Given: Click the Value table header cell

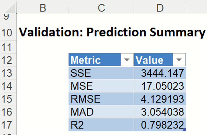Looking at the screenshot, I should (x=152, y=60).
